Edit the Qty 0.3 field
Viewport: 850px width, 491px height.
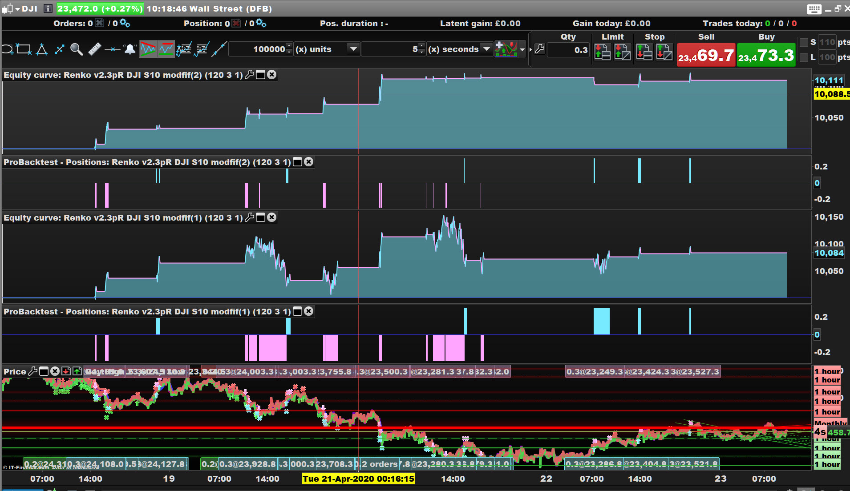[569, 50]
